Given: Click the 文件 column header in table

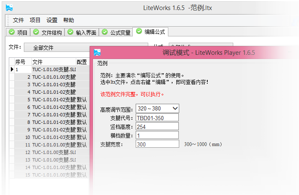Looking at the screenshot, I should (x=54, y=62).
